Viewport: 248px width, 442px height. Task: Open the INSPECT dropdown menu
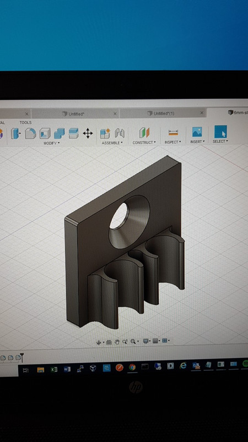click(172, 142)
